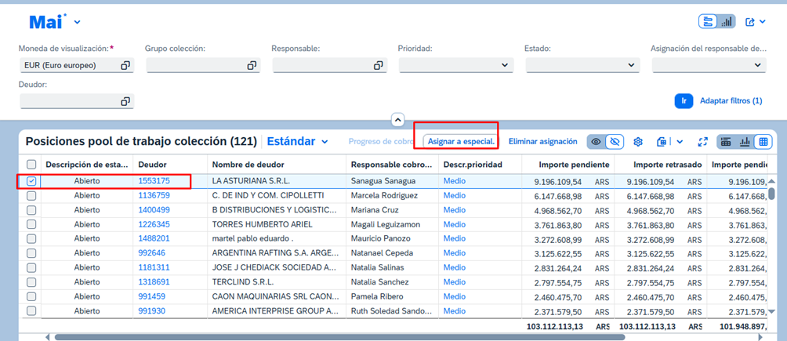Click the Asignar a especial. button
This screenshot has width=787, height=341.
461,142
